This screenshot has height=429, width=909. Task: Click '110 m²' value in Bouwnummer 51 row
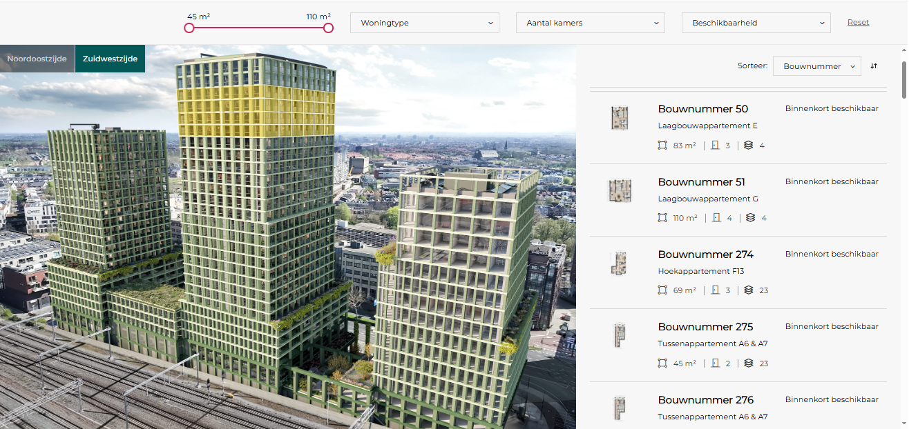685,218
